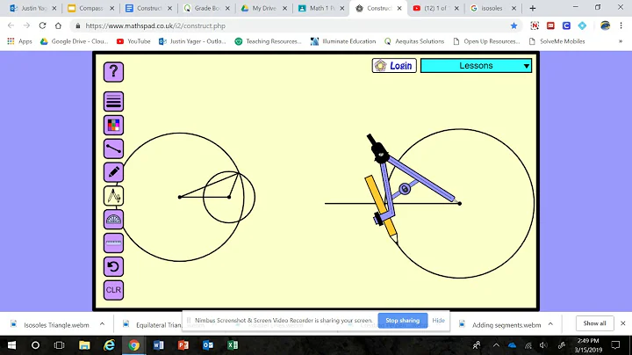Screen dimensions: 632x355
Task: Switch to My Drive tab
Action: click(x=264, y=8)
